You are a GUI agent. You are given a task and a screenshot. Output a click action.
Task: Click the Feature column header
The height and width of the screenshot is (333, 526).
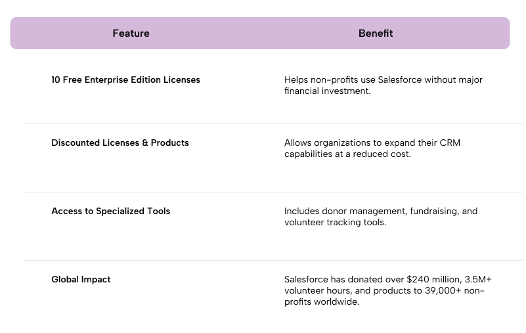[x=131, y=33]
